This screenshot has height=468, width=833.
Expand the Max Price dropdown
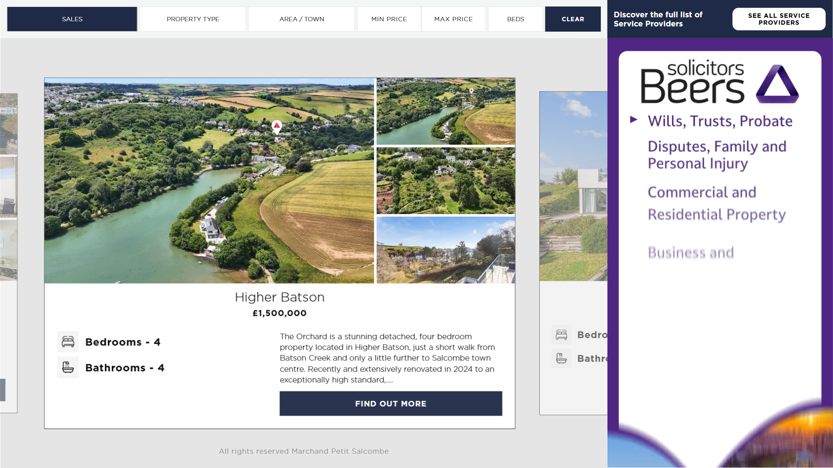(453, 19)
